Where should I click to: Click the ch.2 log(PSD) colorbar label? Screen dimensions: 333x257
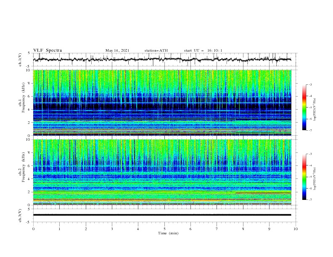point(315,179)
